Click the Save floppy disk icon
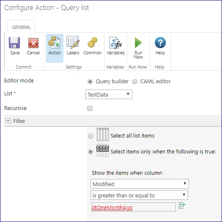This screenshot has height=222, width=222. coord(14,43)
